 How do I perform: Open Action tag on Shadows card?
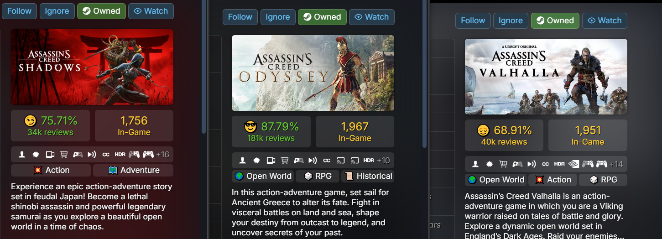point(51,170)
